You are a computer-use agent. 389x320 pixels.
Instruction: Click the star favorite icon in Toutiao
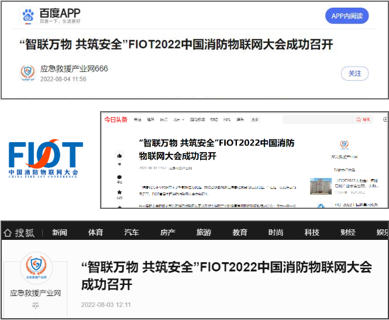coord(119,192)
